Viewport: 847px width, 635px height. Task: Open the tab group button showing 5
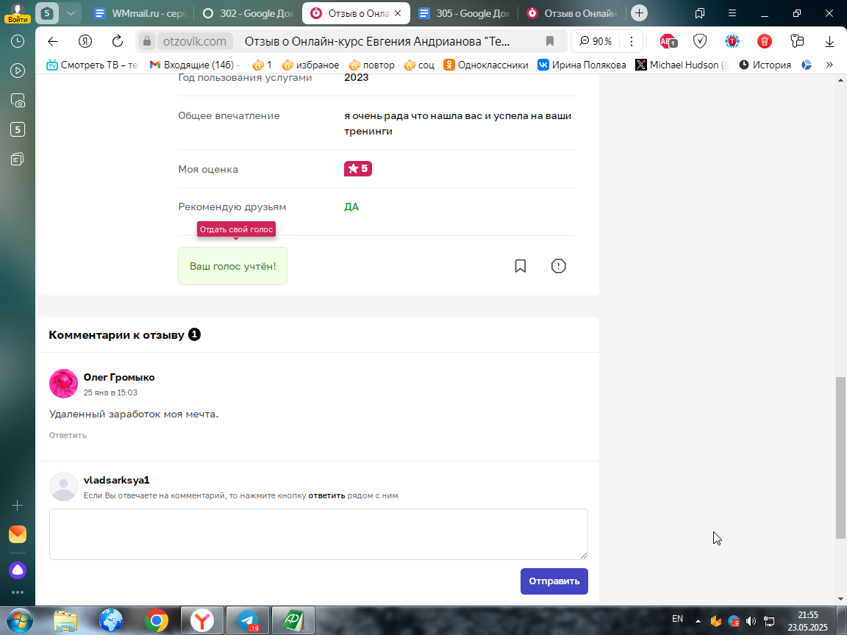tap(47, 13)
